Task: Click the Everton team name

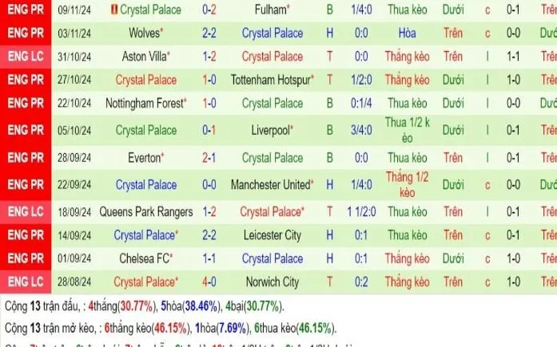Action: coord(144,158)
